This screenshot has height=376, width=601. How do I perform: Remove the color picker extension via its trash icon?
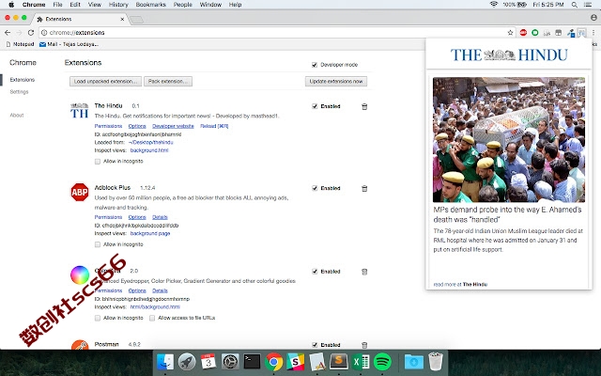pos(364,272)
